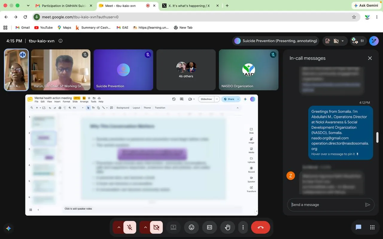This screenshot has height=239, width=383.
Task: Open more options three-dot menu in call controls
Action: tap(243, 227)
